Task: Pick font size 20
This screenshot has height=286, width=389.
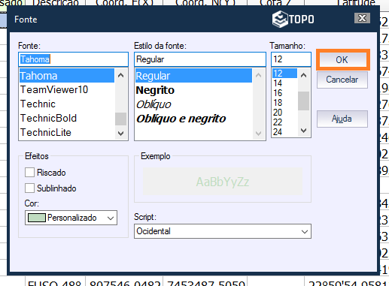Action: pyautogui.click(x=284, y=113)
